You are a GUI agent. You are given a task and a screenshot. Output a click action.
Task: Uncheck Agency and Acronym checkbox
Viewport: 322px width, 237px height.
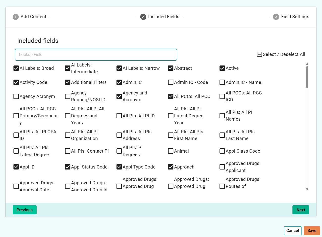[x=119, y=96]
